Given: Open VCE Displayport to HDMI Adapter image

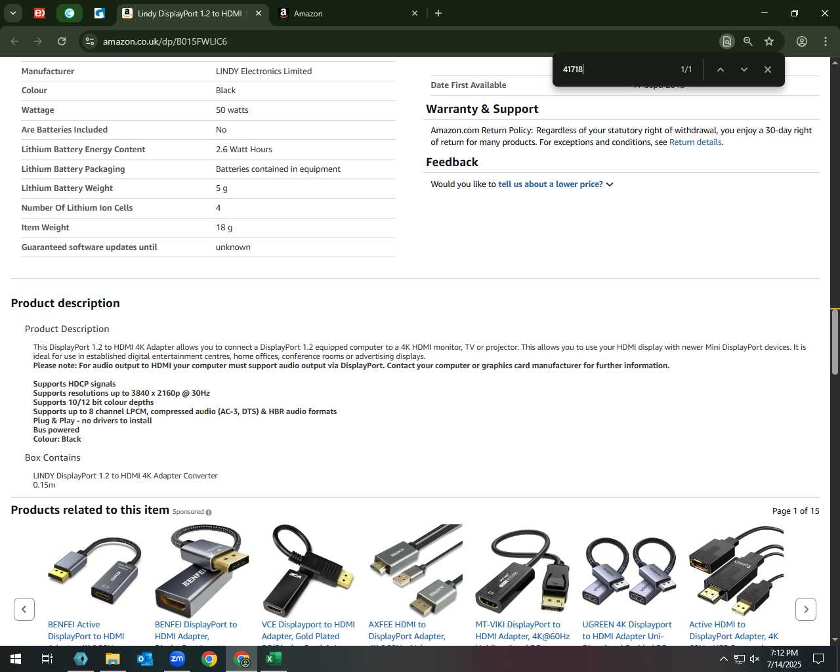Looking at the screenshot, I should (308, 570).
